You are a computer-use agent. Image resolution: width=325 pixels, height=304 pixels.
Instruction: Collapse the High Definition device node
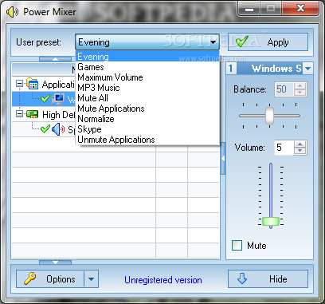pyautogui.click(x=19, y=114)
